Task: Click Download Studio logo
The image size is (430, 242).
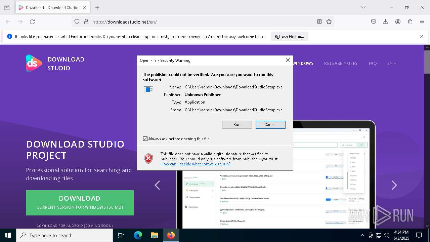Action: (x=55, y=64)
